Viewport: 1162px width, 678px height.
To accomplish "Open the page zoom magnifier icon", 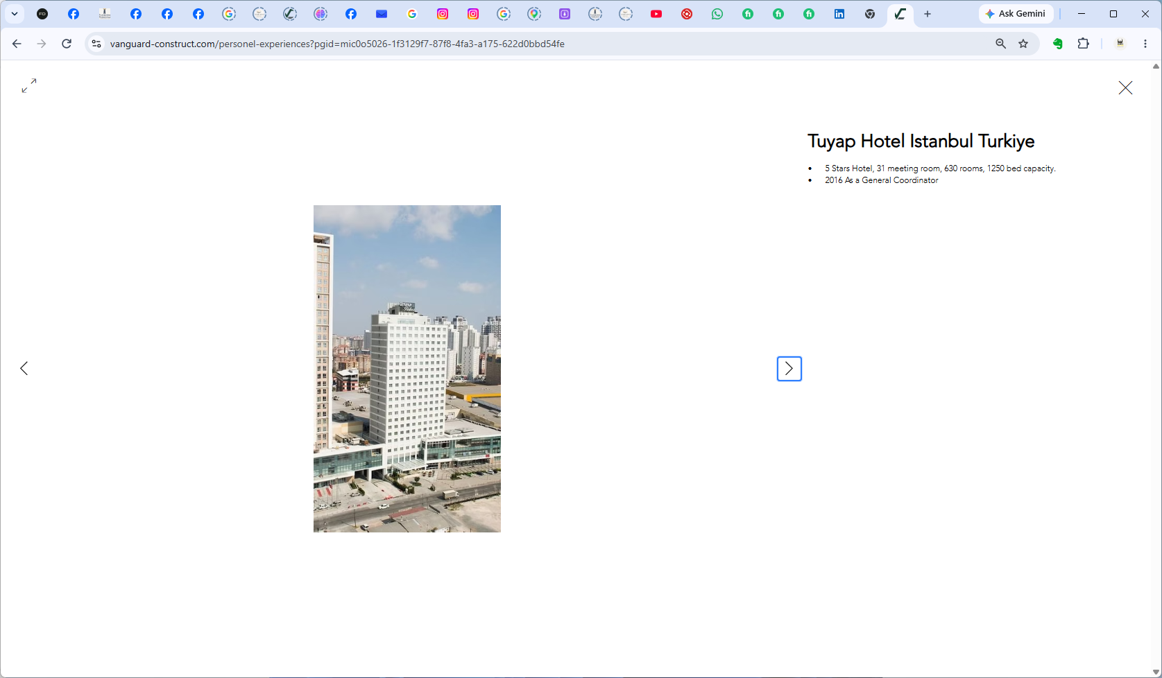I will pos(1000,44).
